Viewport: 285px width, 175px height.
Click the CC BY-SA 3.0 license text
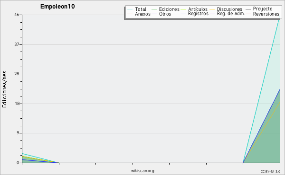(x=270, y=172)
